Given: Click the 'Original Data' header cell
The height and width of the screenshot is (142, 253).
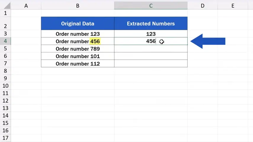Looking at the screenshot, I should point(78,24).
